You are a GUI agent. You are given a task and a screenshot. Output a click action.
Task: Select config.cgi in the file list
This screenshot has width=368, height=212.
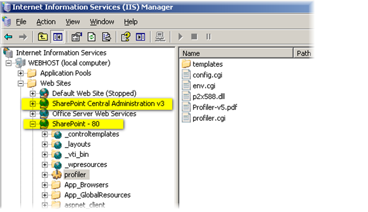point(208,75)
